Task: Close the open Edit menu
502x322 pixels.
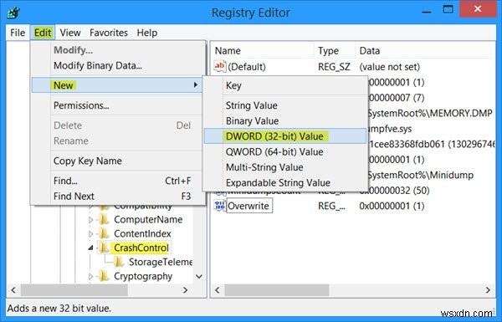Action: coord(43,33)
